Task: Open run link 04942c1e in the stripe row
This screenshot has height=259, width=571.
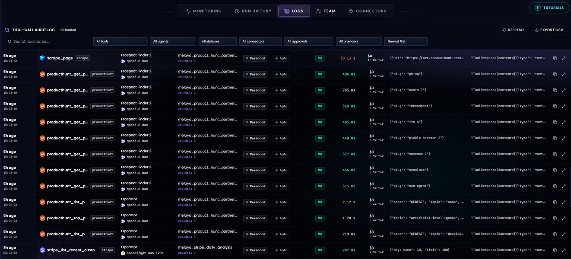Action: tap(186, 253)
